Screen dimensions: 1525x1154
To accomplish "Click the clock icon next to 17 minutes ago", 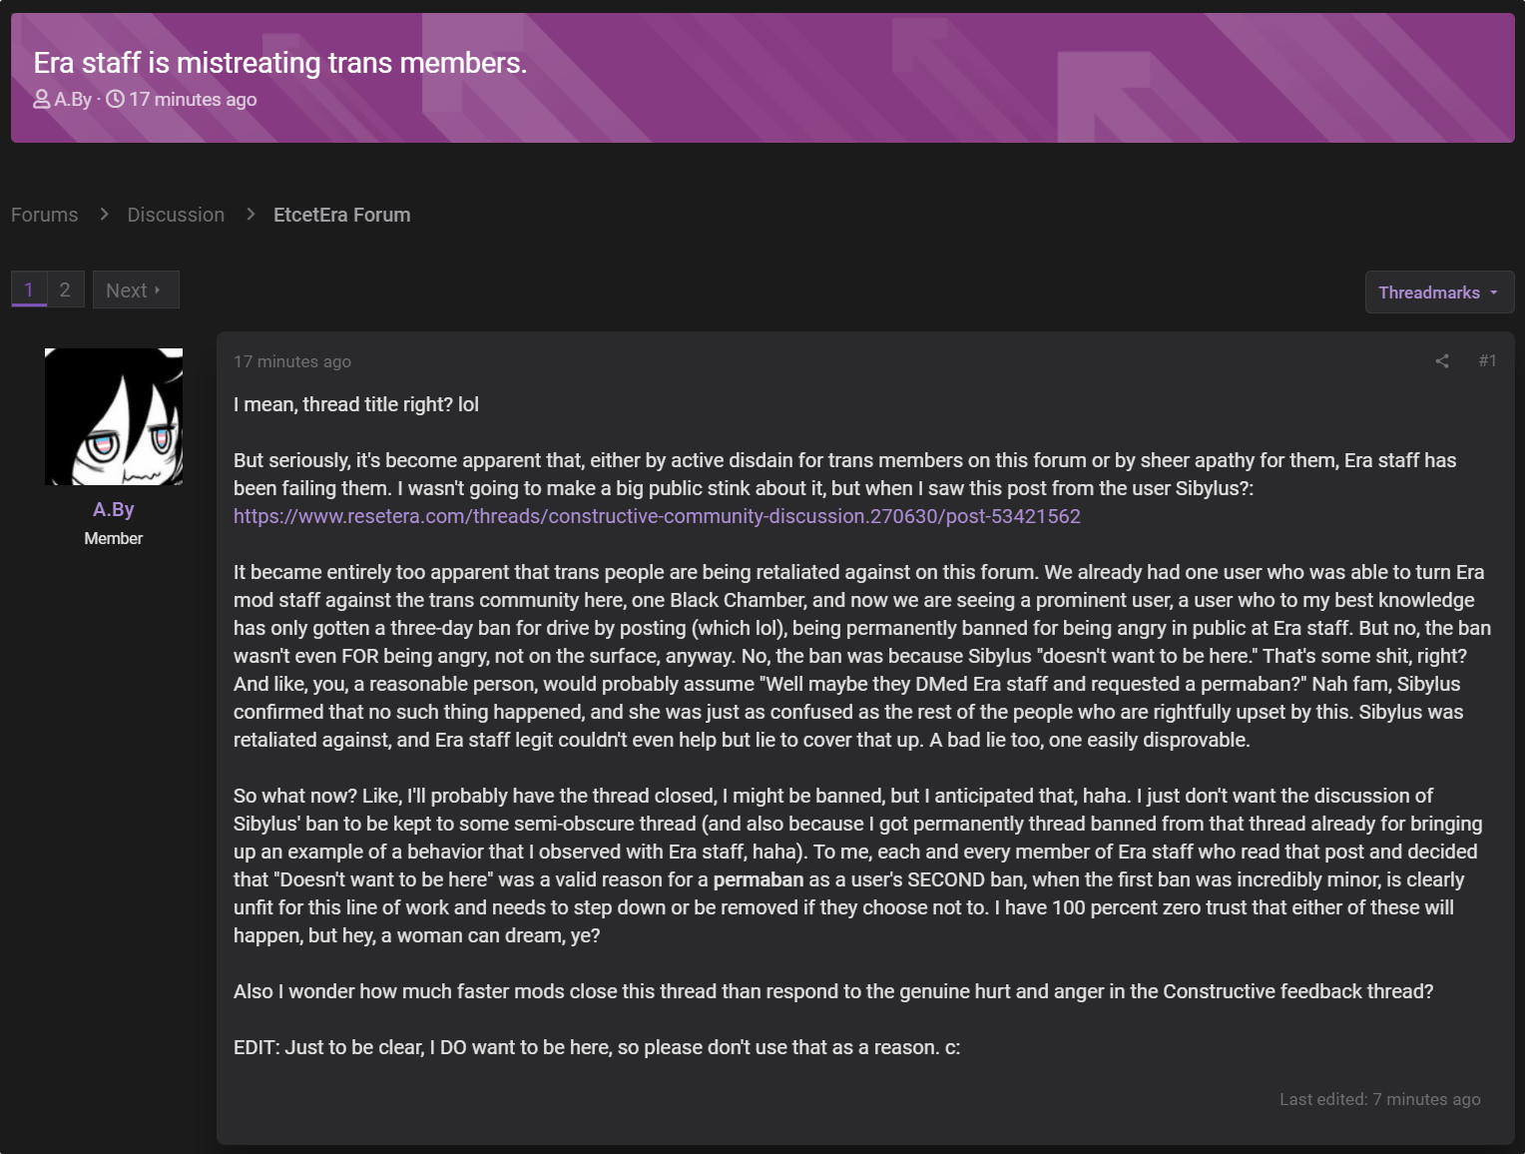I will point(116,99).
